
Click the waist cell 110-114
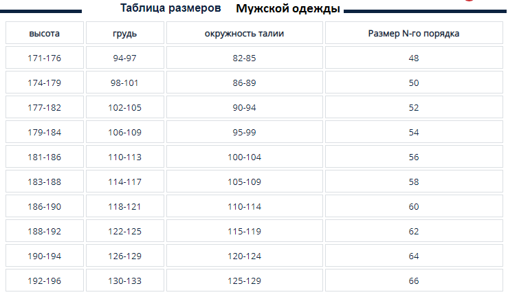click(x=244, y=206)
